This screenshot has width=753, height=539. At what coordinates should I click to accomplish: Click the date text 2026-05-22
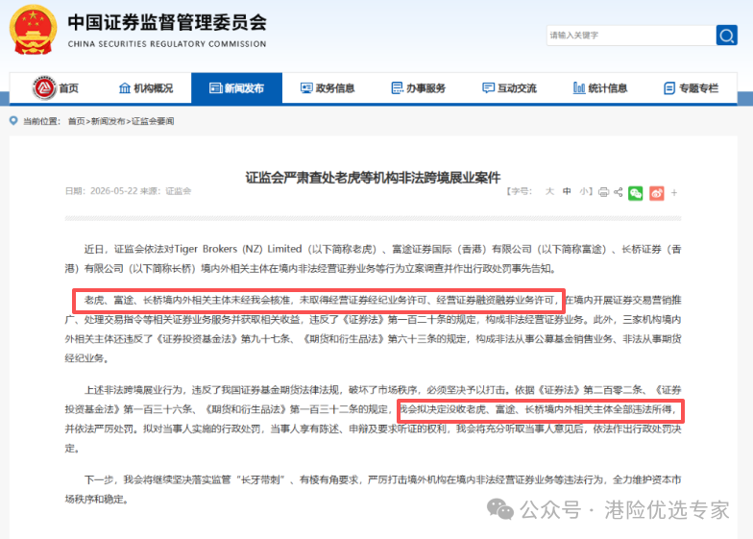point(113,191)
